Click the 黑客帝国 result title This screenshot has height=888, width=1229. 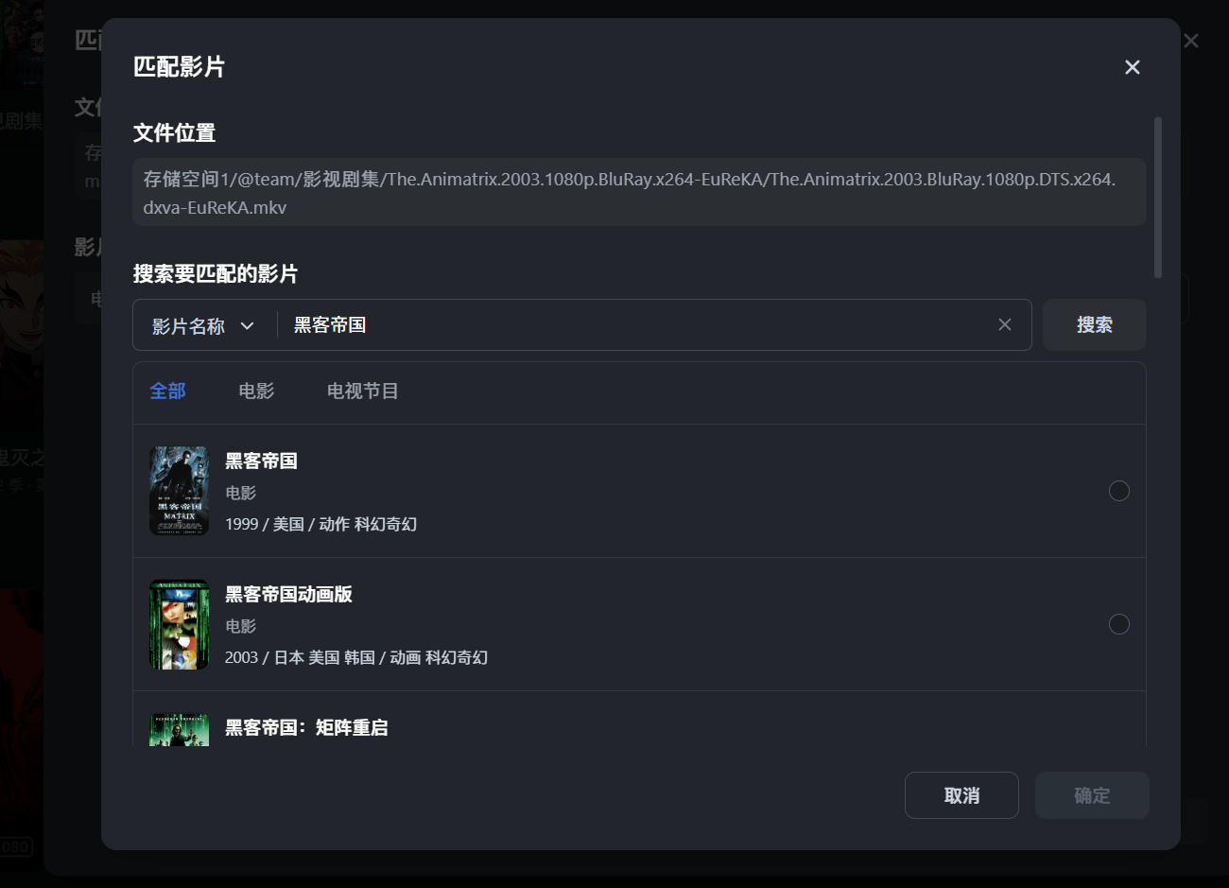point(261,461)
